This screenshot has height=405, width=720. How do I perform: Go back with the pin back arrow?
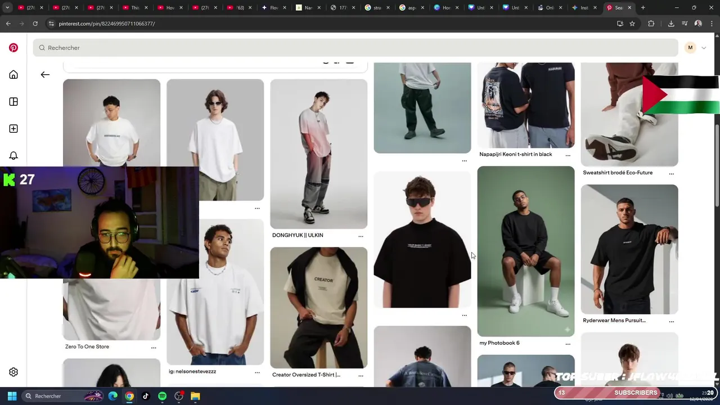45,74
